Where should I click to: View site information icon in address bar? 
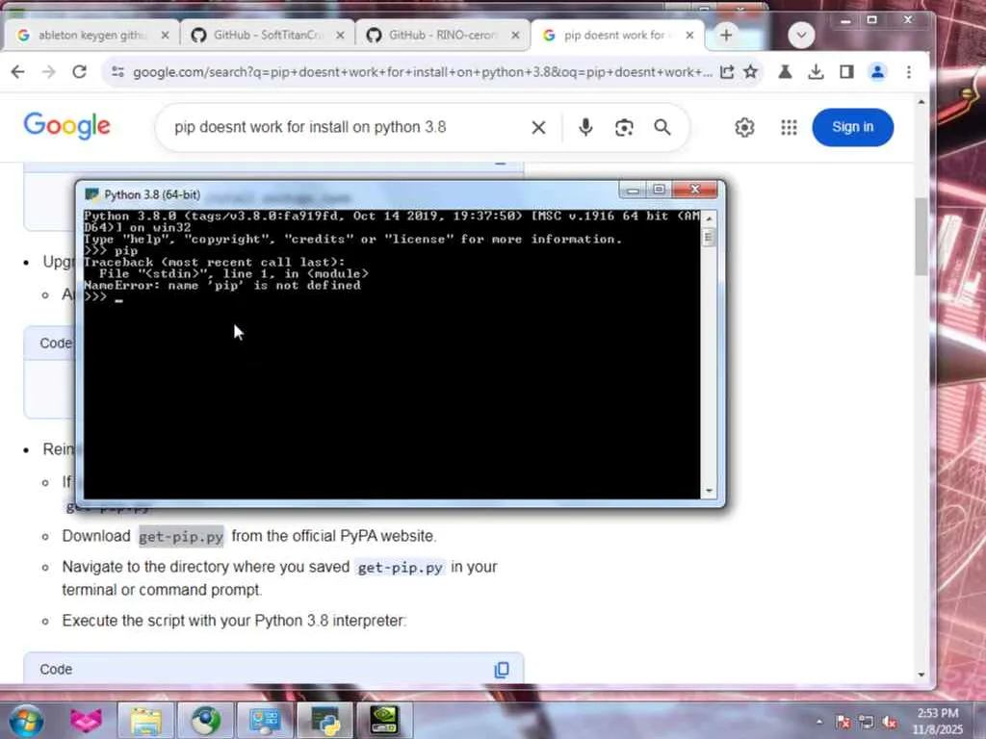pos(117,72)
